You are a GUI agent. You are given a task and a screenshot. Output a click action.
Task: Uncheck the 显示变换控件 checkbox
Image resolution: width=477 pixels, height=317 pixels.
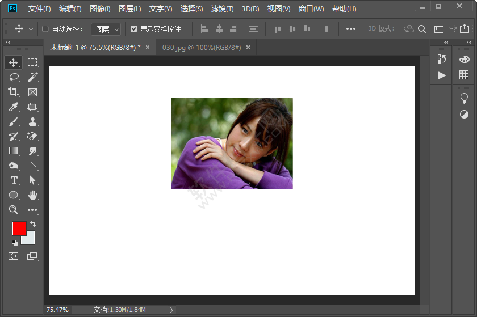click(134, 29)
